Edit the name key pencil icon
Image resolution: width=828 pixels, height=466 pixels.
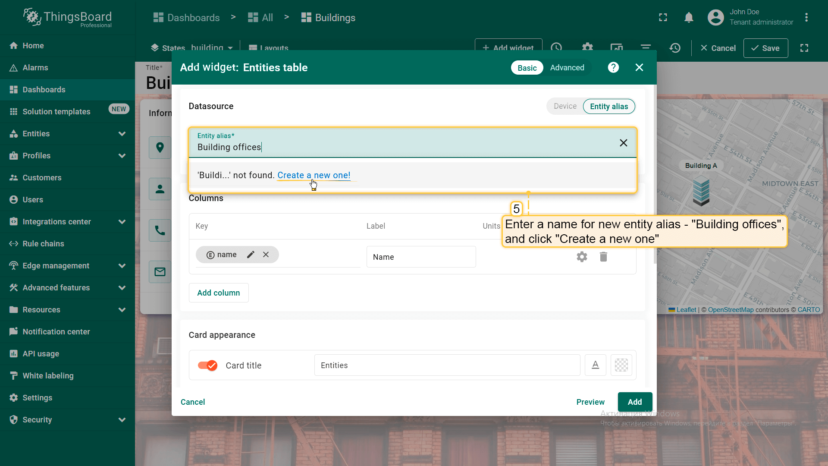coord(251,255)
